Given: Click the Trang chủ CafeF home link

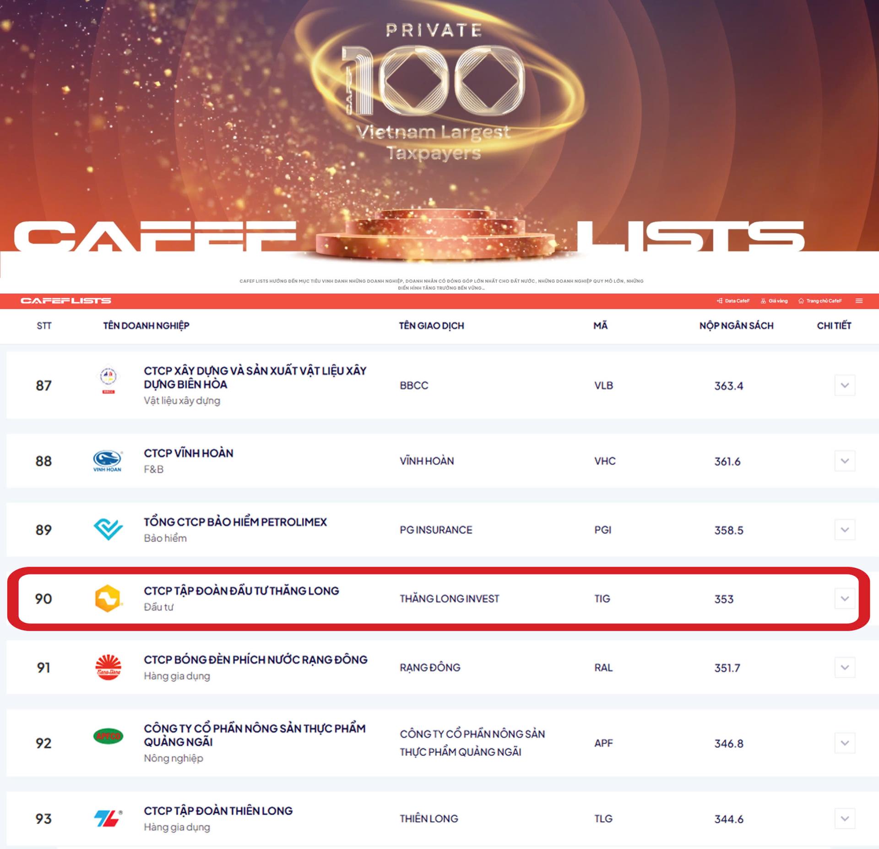Looking at the screenshot, I should (x=819, y=301).
